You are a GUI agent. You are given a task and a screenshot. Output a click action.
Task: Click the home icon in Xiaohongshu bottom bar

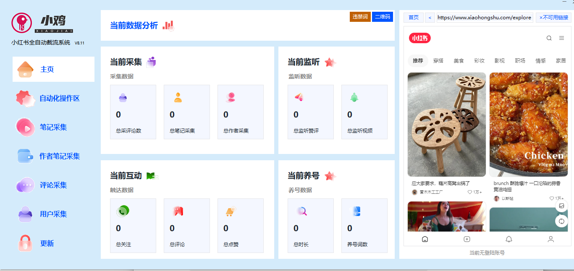[425, 239]
